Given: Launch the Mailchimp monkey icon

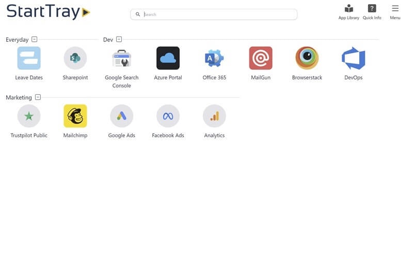Looking at the screenshot, I should pos(75,116).
